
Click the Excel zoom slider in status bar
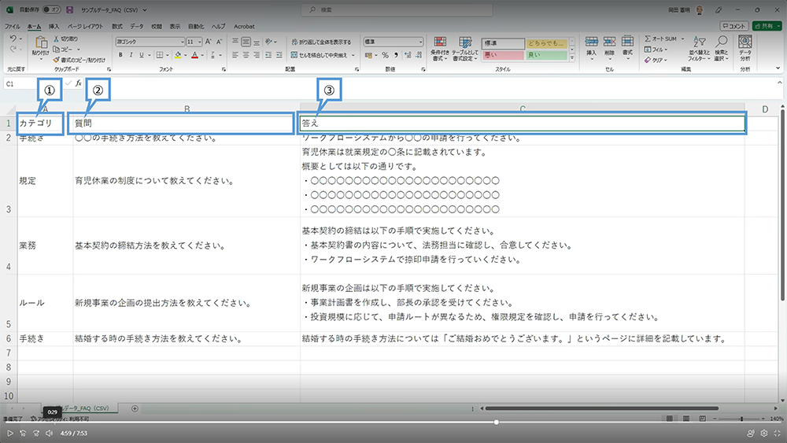click(x=741, y=419)
